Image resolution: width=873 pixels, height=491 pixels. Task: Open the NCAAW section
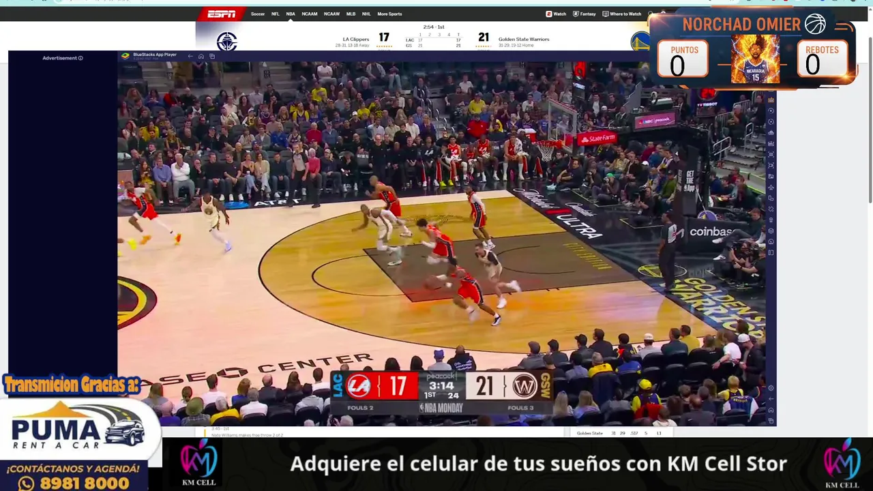pos(332,14)
